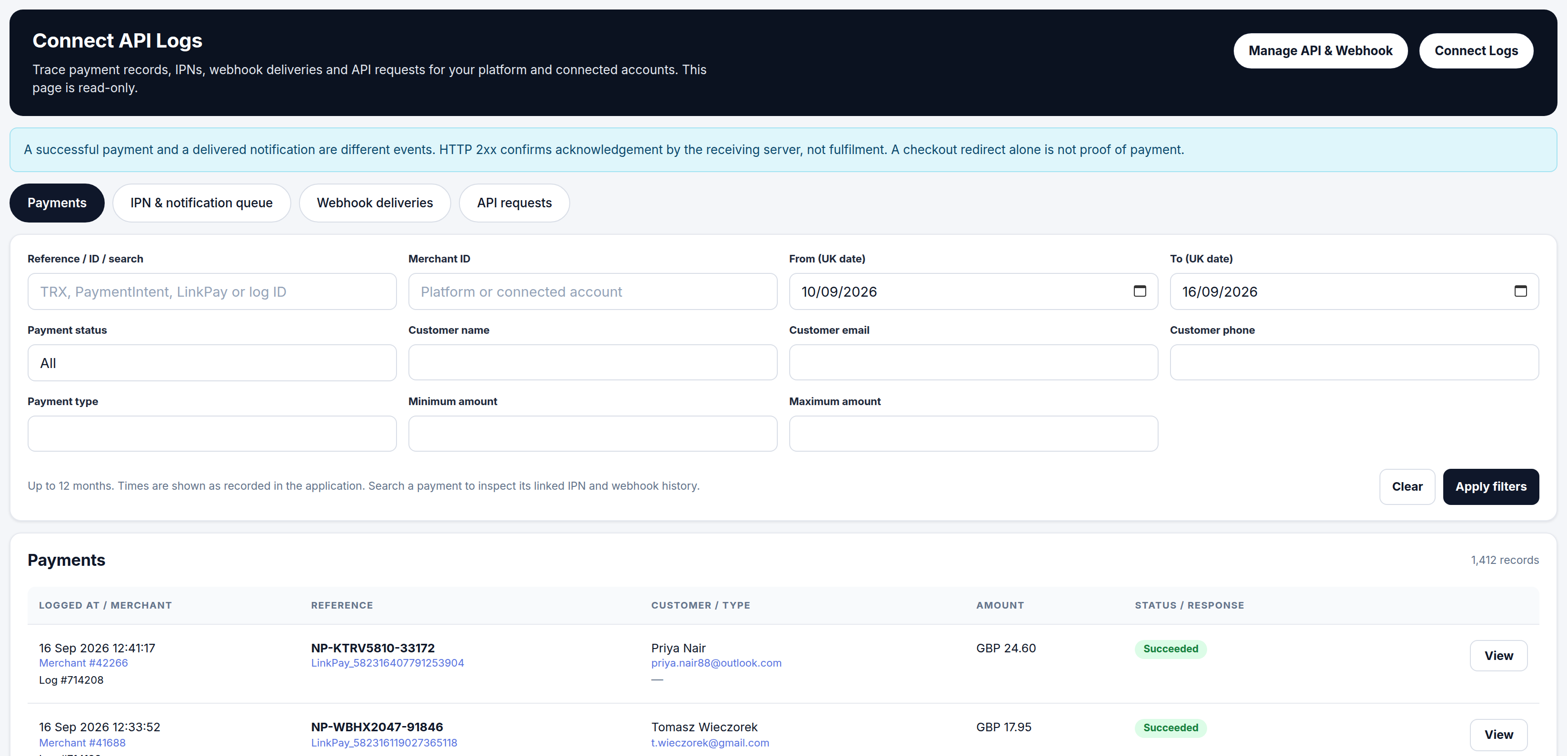This screenshot has width=1567, height=756.
Task: Open the Payment type selector
Action: [212, 433]
